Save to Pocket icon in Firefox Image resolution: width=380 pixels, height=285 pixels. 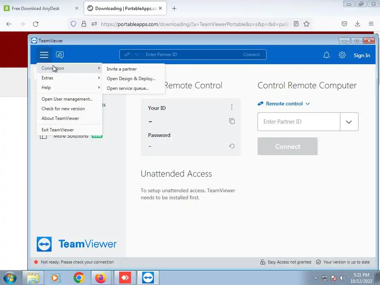pyautogui.click(x=344, y=24)
